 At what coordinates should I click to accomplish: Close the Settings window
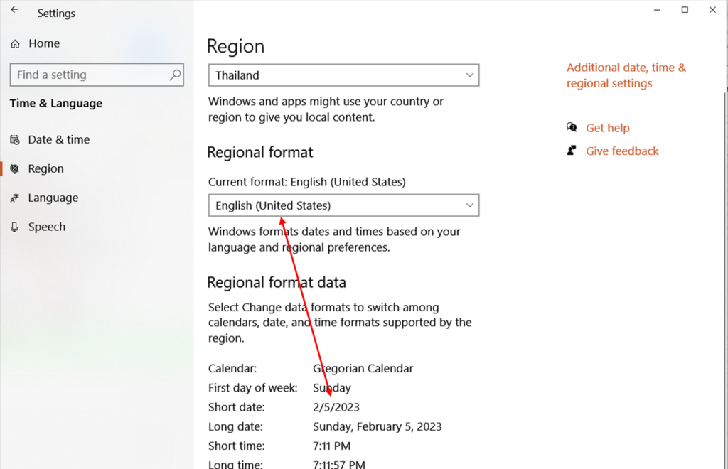(x=712, y=10)
